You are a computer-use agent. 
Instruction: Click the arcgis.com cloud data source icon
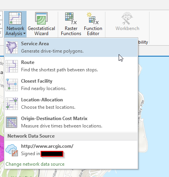coord(12,150)
